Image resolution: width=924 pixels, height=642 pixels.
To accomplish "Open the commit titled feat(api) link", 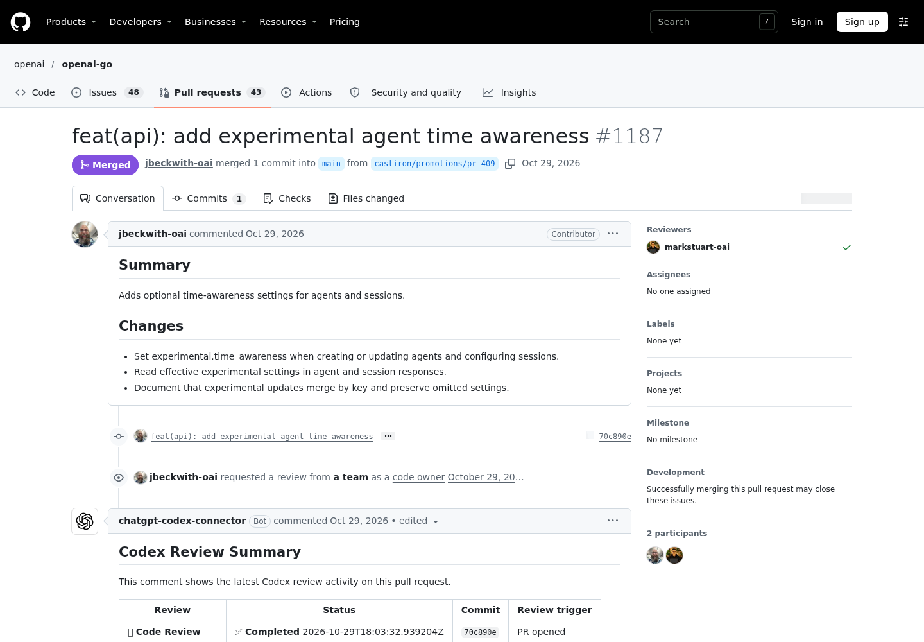I will pos(262,437).
